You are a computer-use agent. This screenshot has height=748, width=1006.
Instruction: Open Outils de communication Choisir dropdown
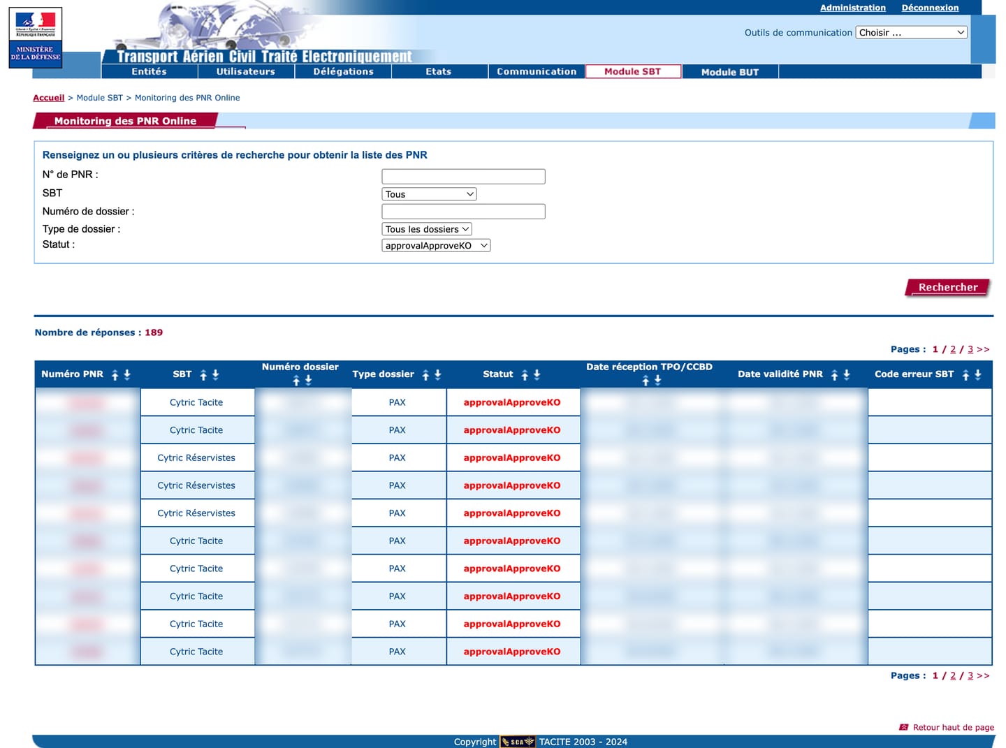pos(911,33)
